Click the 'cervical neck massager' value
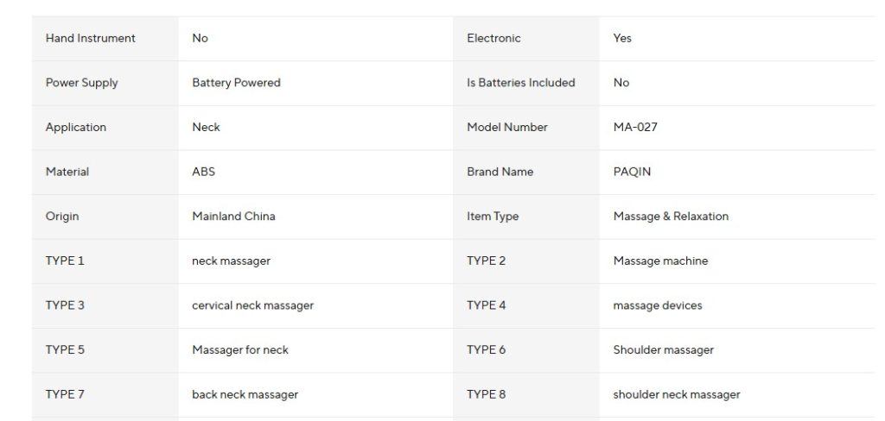 coord(252,305)
